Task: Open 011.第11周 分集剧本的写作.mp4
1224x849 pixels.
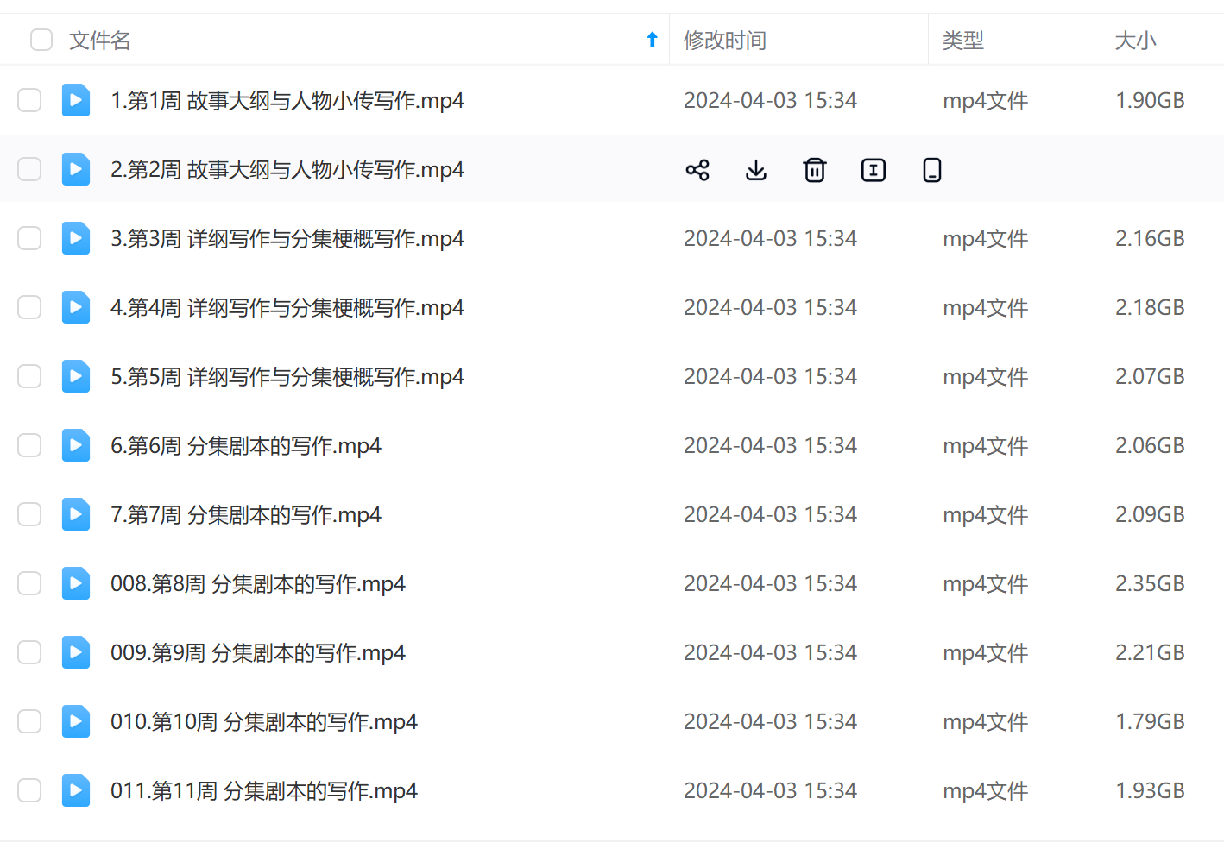Action: click(x=264, y=791)
